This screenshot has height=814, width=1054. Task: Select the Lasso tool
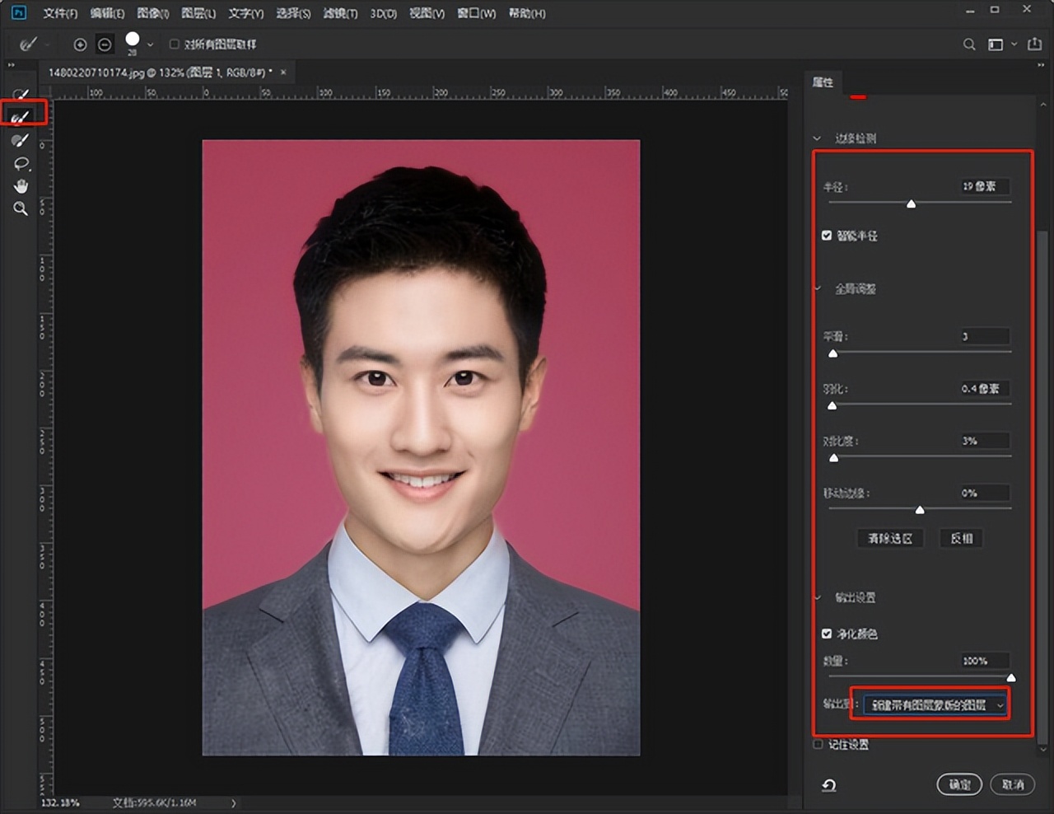point(21,163)
